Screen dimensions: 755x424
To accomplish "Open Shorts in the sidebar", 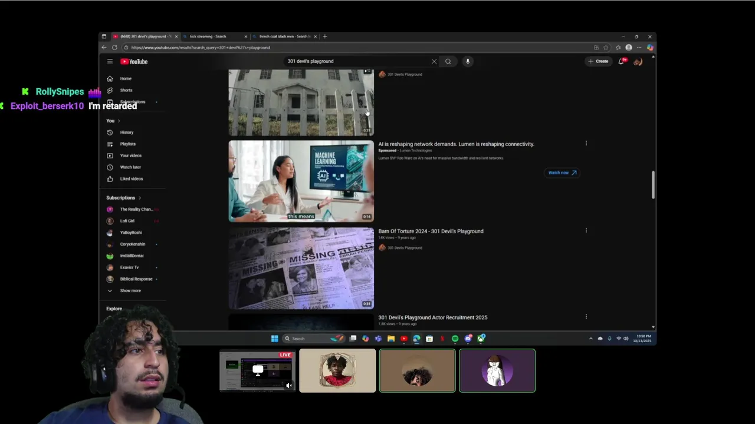I will tap(126, 90).
